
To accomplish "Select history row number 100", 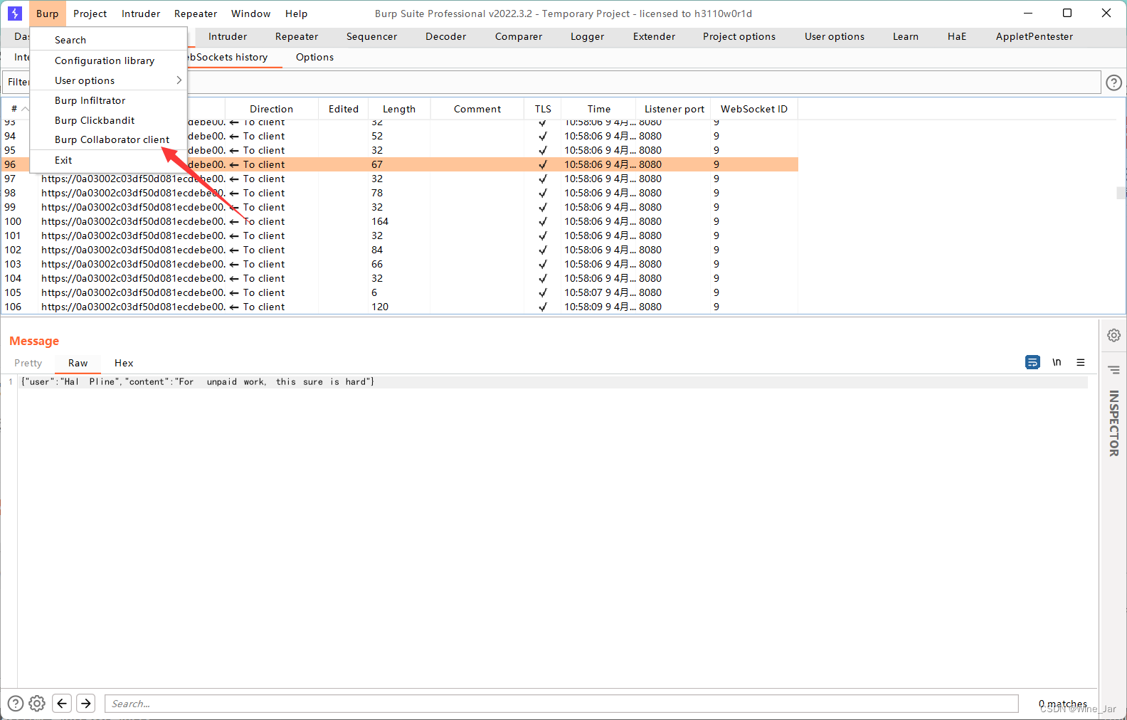I will (x=399, y=221).
